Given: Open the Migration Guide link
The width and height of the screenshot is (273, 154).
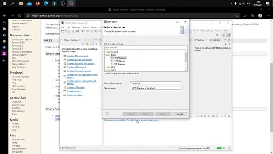Looking at the screenshot, I should [20, 61].
